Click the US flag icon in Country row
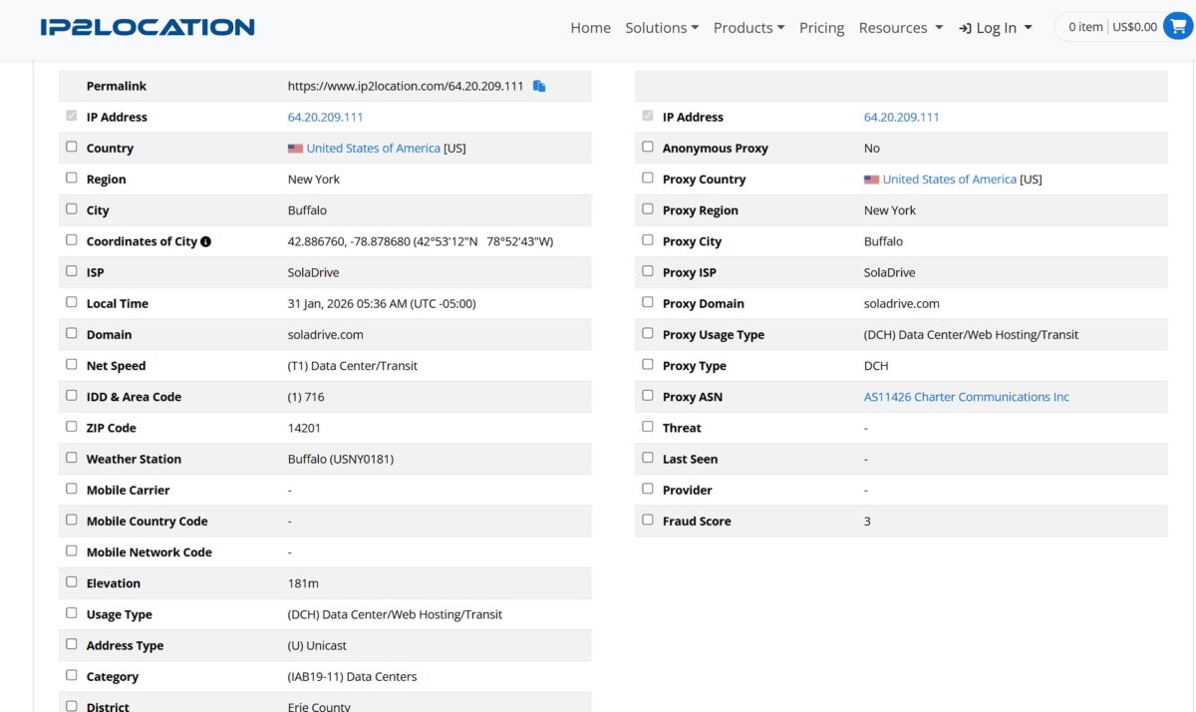Image resolution: width=1196 pixels, height=712 pixels. (x=295, y=149)
